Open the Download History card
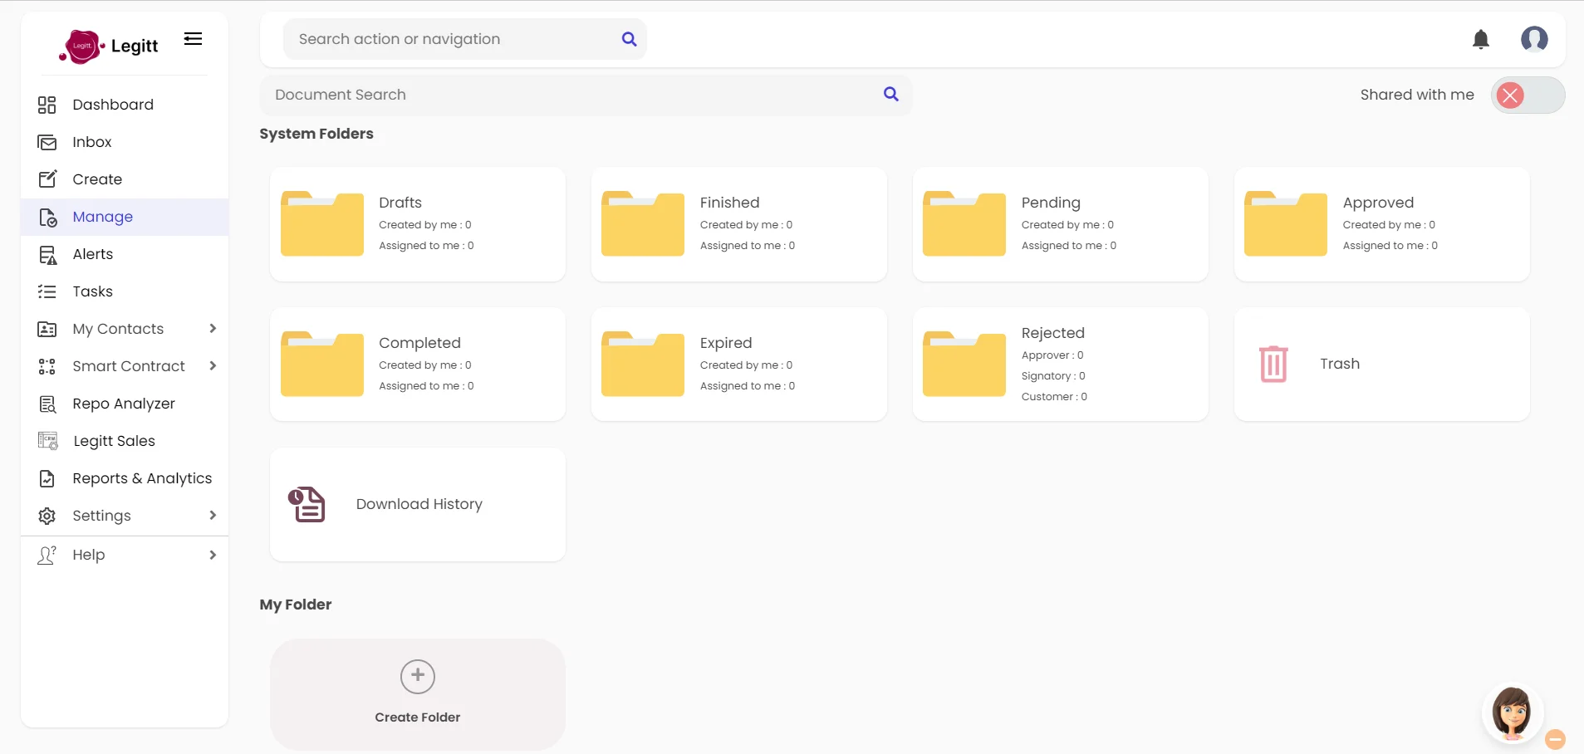1584x754 pixels. coord(418,504)
